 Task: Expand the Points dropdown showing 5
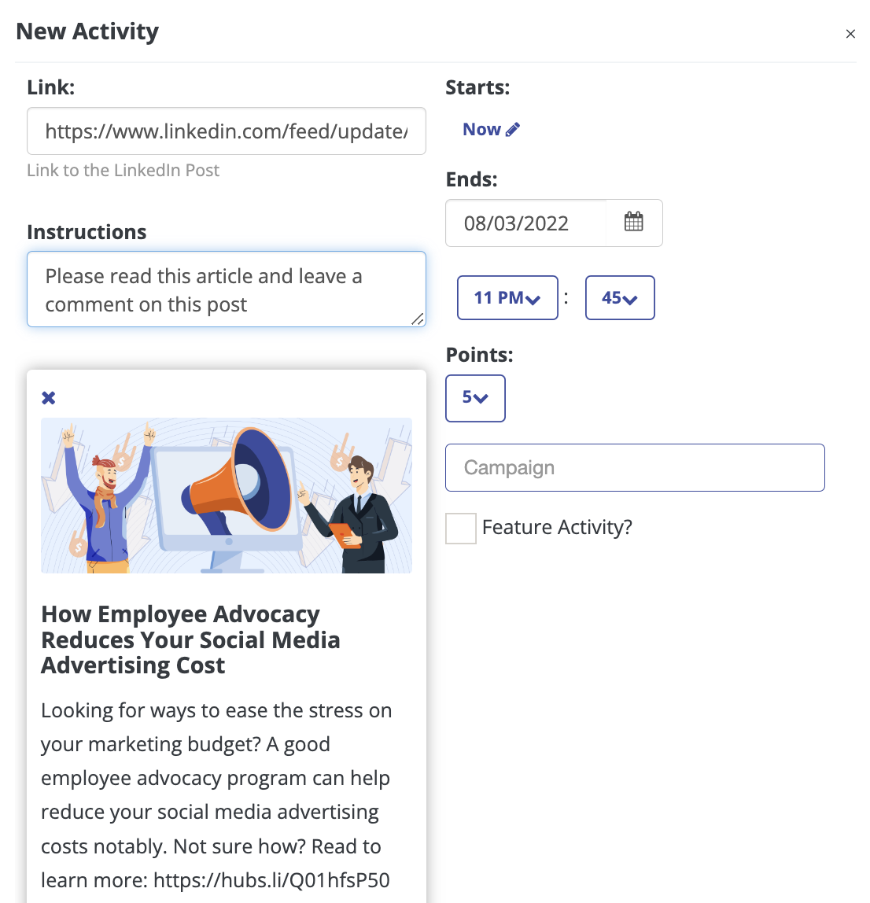point(475,399)
